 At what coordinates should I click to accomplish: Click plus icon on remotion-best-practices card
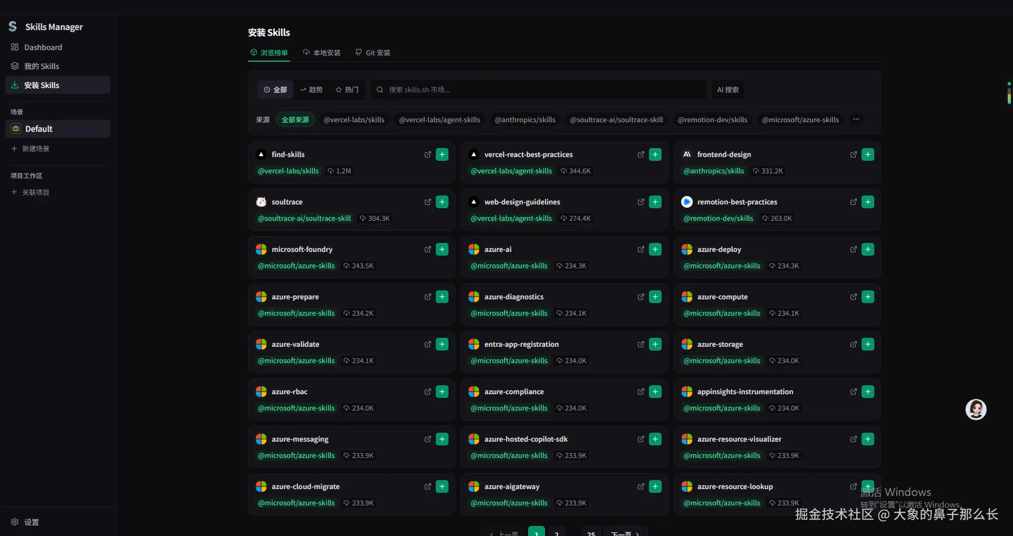pos(867,202)
